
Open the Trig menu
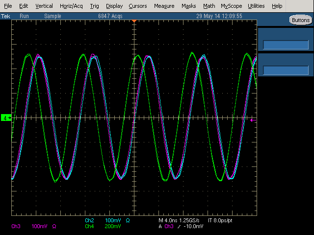pos(94,6)
